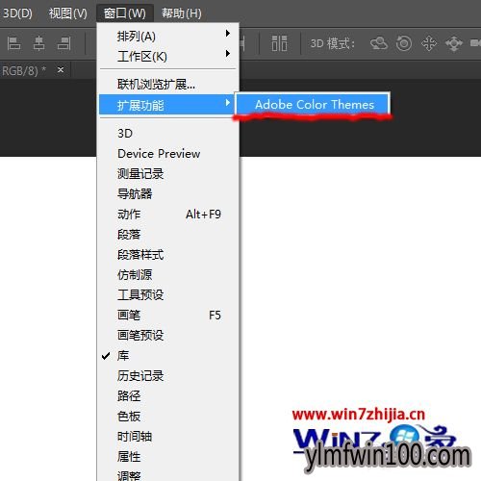Open the 工具预设 panel
Viewport: 481px width, 481px height.
pyautogui.click(x=169, y=294)
